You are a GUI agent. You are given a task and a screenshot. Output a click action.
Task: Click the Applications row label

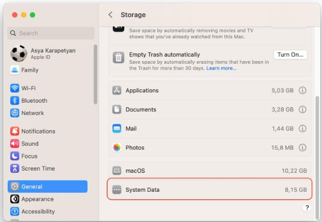142,90
